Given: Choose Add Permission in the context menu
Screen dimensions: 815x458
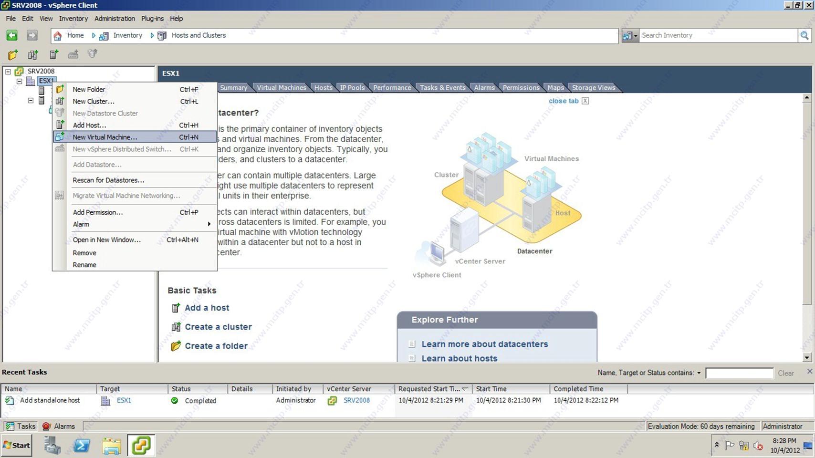Looking at the screenshot, I should pyautogui.click(x=135, y=212).
